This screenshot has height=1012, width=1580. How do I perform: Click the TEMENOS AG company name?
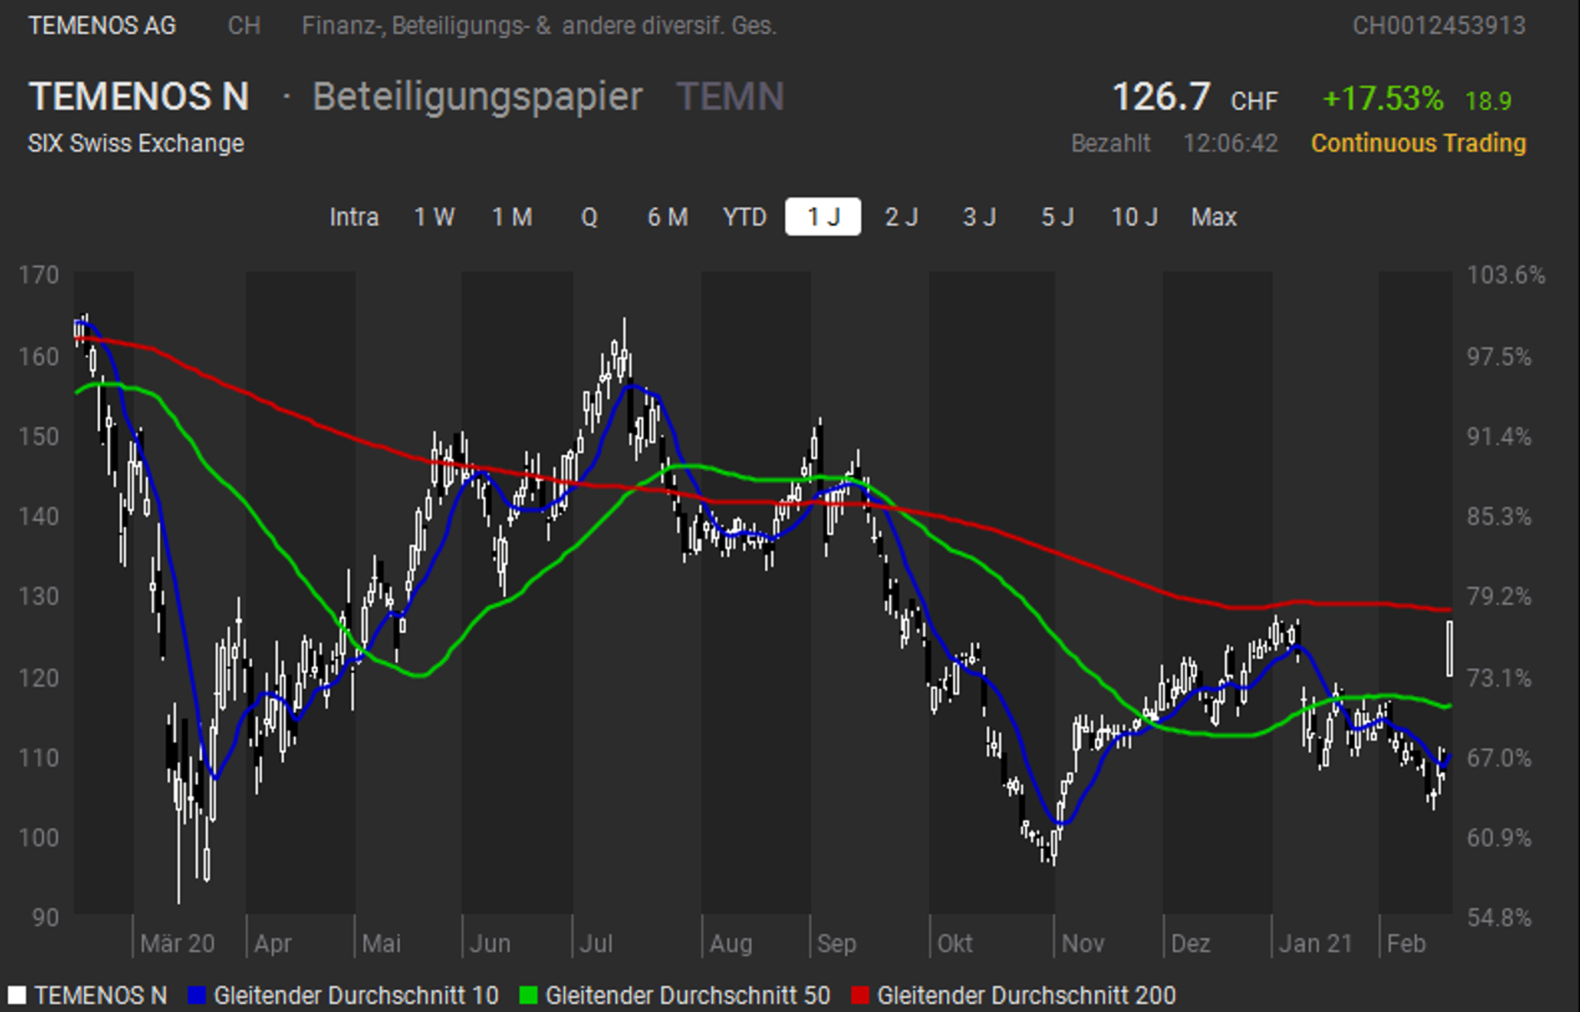click(x=102, y=26)
